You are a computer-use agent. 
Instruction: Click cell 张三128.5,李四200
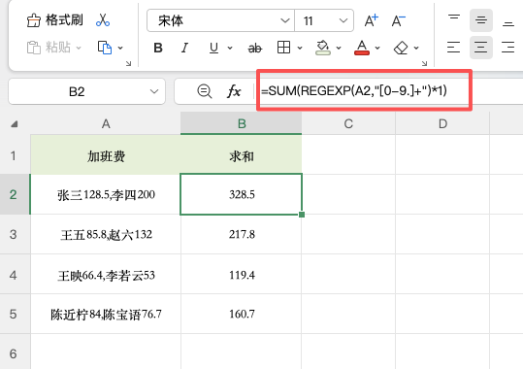point(106,194)
